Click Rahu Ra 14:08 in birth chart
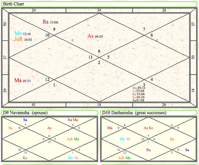The image size is (199, 165). click(x=50, y=22)
